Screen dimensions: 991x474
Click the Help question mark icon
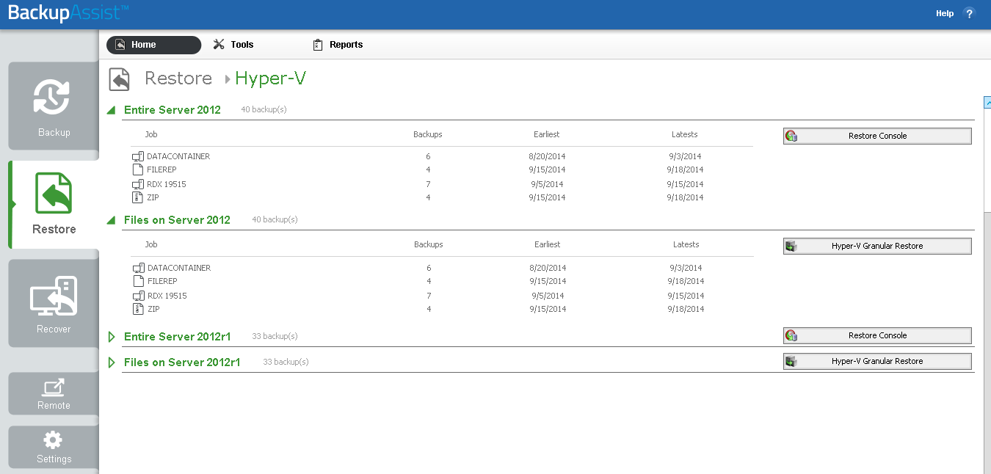[x=969, y=13]
